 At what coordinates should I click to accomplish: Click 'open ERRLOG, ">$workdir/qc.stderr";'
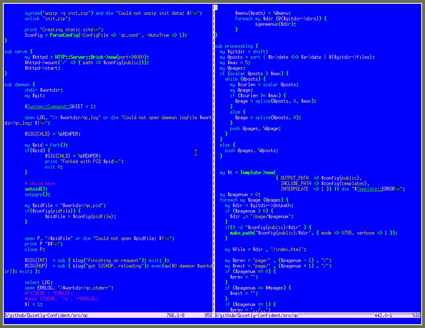pyautogui.click(x=69, y=288)
